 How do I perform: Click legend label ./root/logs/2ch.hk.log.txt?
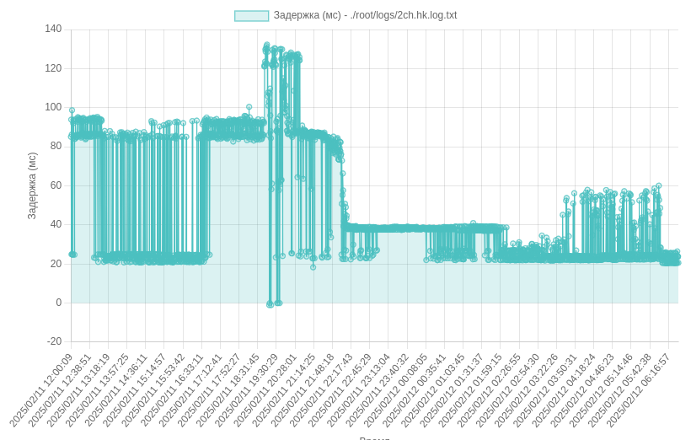[x=404, y=15]
